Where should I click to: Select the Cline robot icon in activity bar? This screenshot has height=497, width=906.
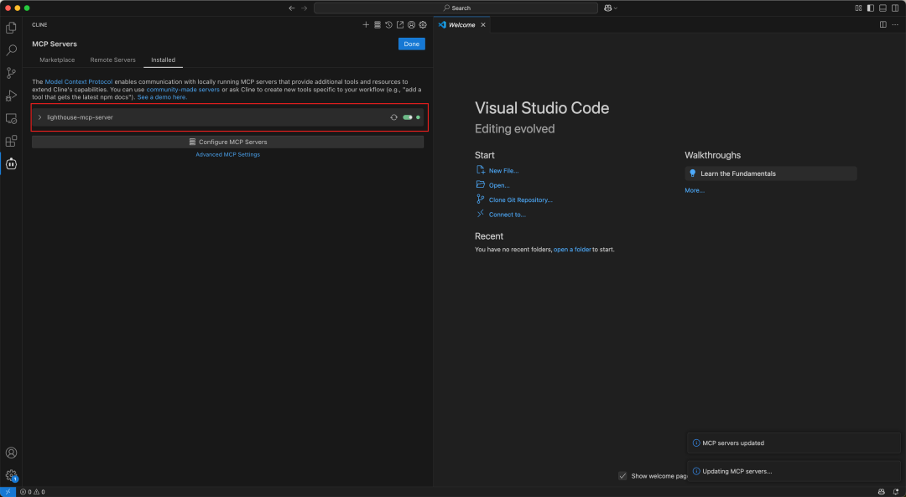(x=11, y=164)
